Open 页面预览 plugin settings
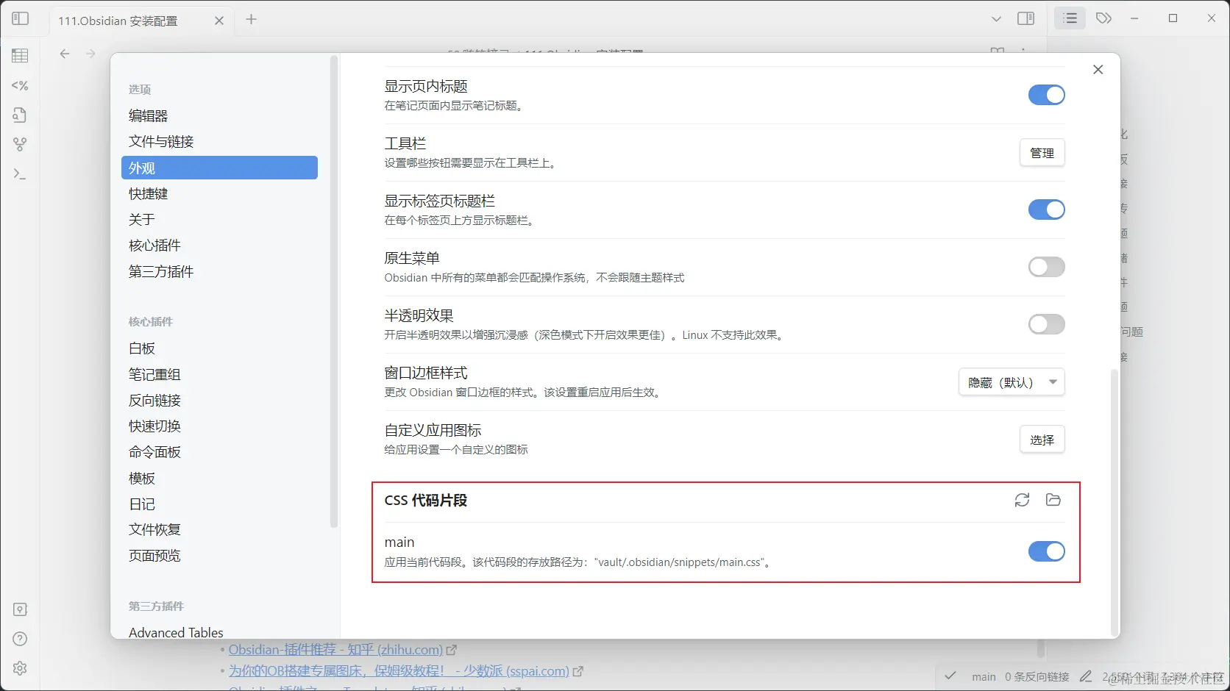This screenshot has height=691, width=1230. [x=219, y=555]
